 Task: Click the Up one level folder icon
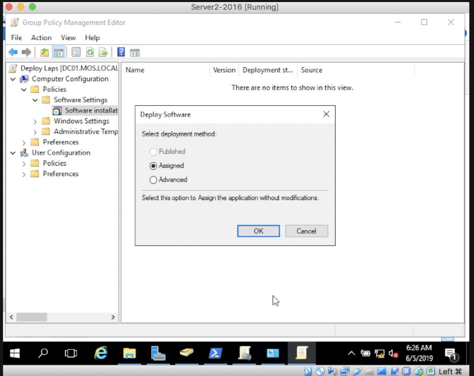[44, 52]
